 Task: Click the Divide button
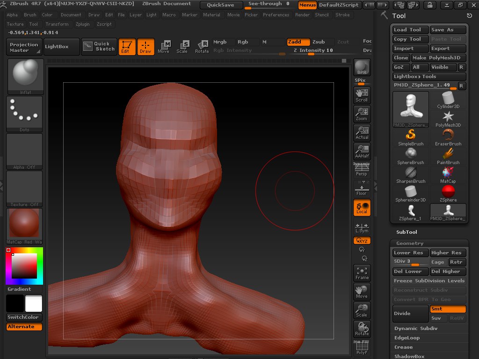[x=410, y=314]
